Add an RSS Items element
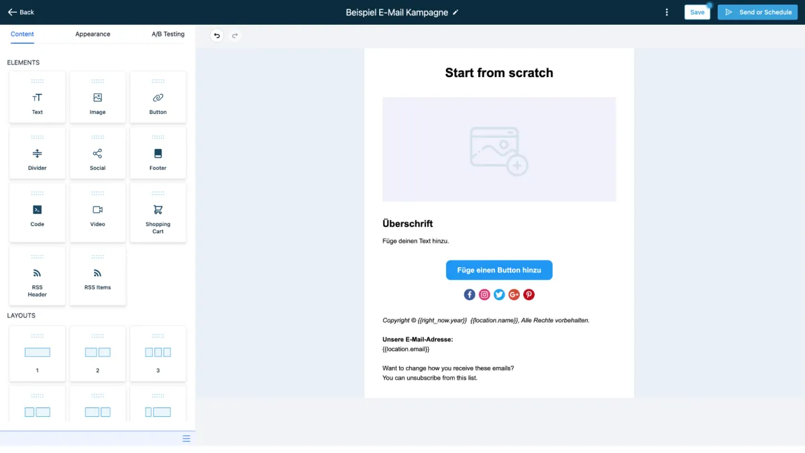 [98, 276]
